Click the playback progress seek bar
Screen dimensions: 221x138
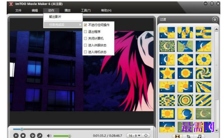(82, 129)
